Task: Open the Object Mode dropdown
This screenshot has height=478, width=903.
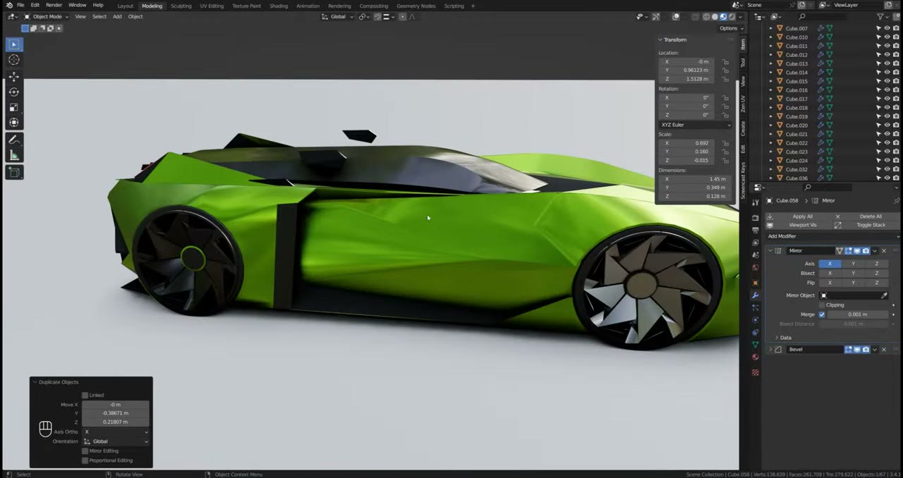Action: [47, 16]
